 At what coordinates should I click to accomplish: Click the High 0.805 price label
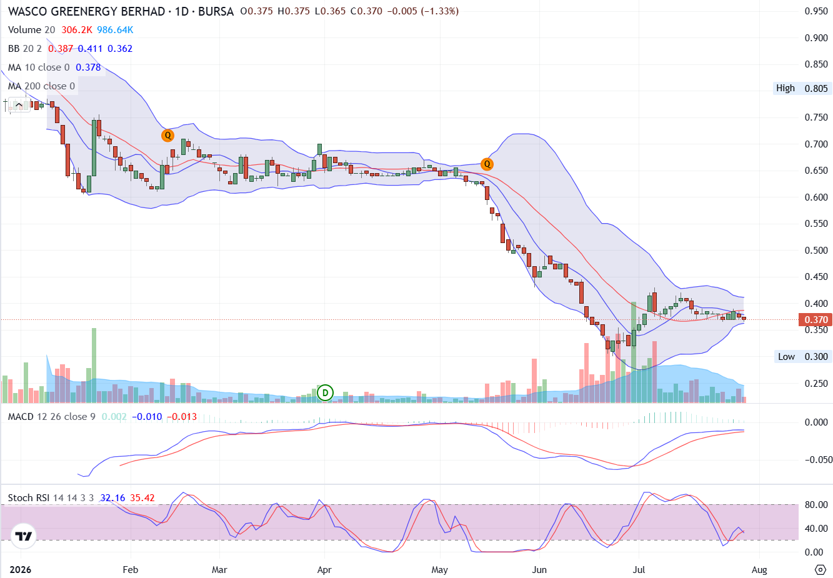coord(802,89)
